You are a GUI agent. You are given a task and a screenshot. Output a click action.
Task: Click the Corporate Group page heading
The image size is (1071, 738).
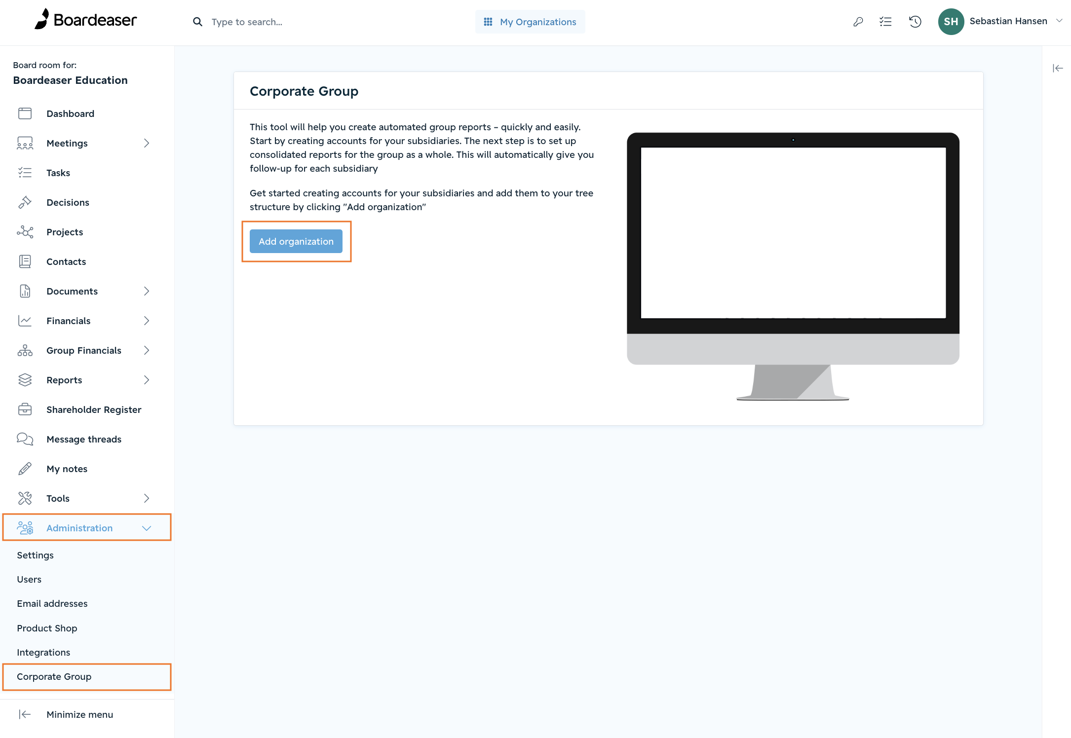pyautogui.click(x=304, y=91)
